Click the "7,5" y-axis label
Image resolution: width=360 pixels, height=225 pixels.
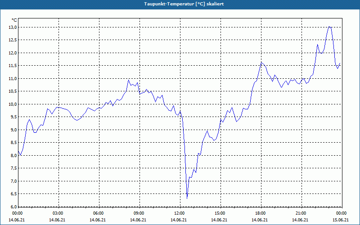(x=14, y=168)
